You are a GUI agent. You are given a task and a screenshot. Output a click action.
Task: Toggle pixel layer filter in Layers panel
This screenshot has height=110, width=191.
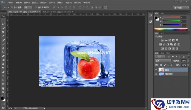[169, 57]
